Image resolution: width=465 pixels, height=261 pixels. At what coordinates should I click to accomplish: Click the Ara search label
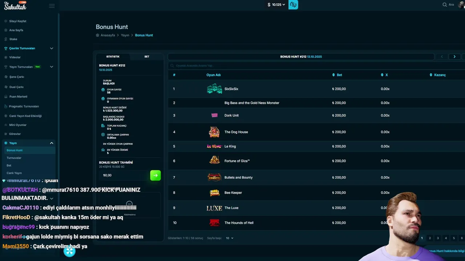click(451, 5)
